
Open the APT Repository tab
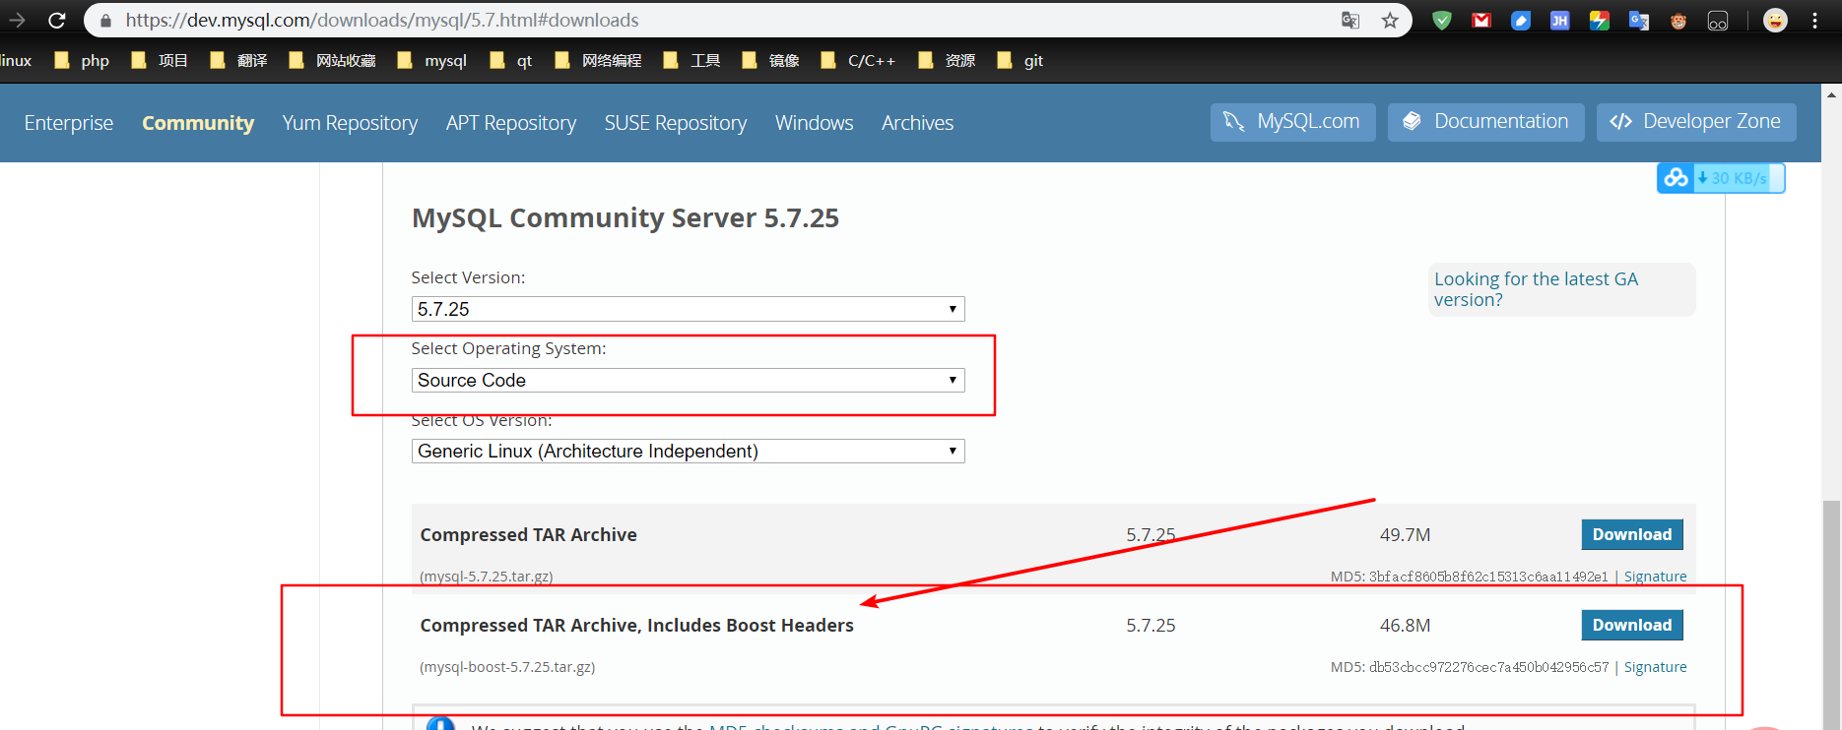pos(511,123)
